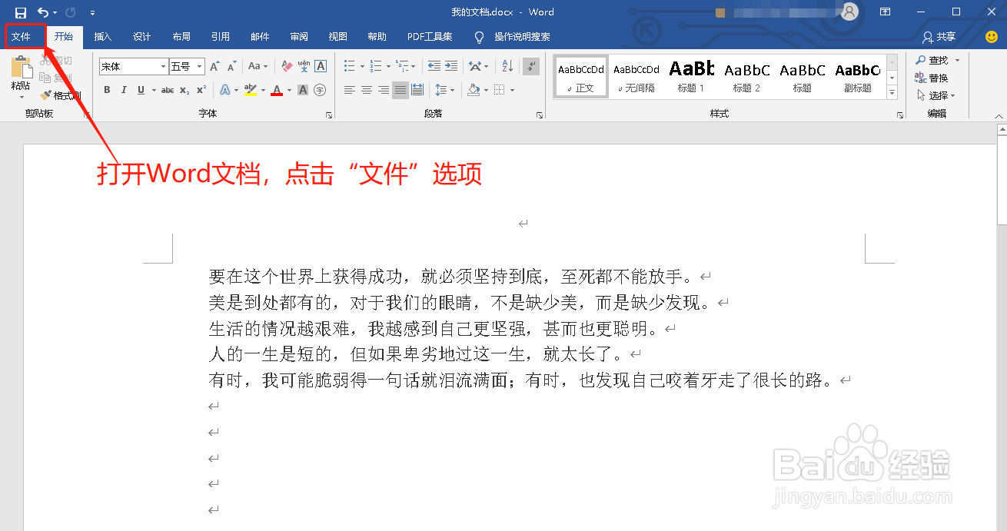This screenshot has width=1007, height=531.
Task: Toggle bold formatting on
Action: point(107,90)
